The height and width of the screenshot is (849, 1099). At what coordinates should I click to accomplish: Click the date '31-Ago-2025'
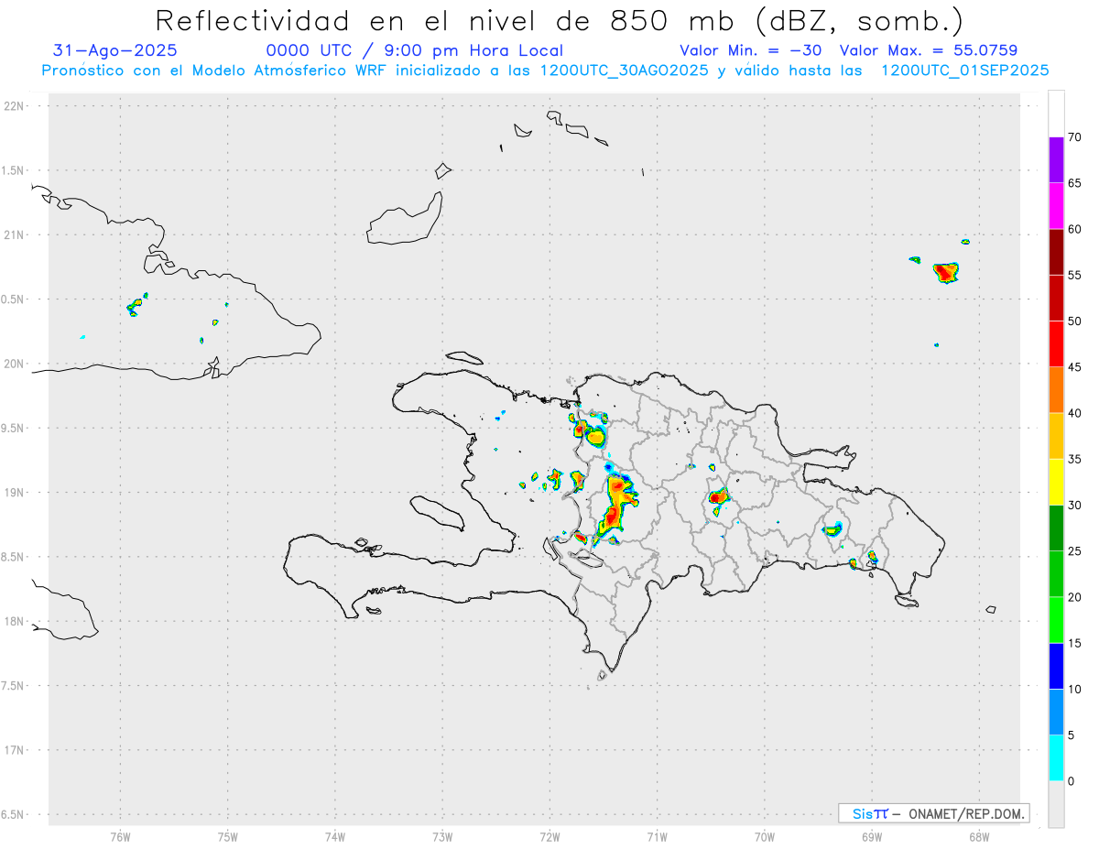coord(115,50)
